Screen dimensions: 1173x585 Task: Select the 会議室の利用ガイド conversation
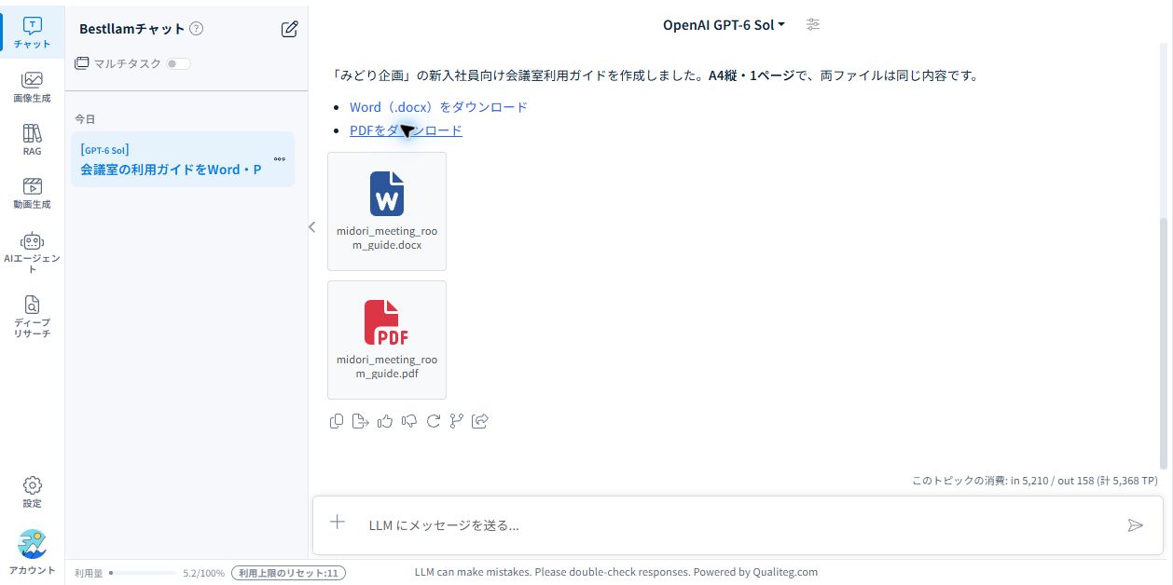183,159
